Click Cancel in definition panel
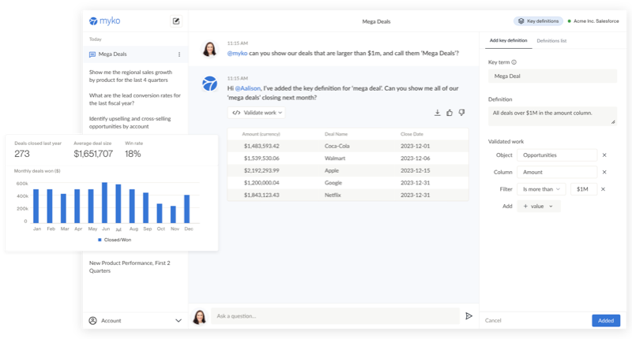 pyautogui.click(x=493, y=321)
